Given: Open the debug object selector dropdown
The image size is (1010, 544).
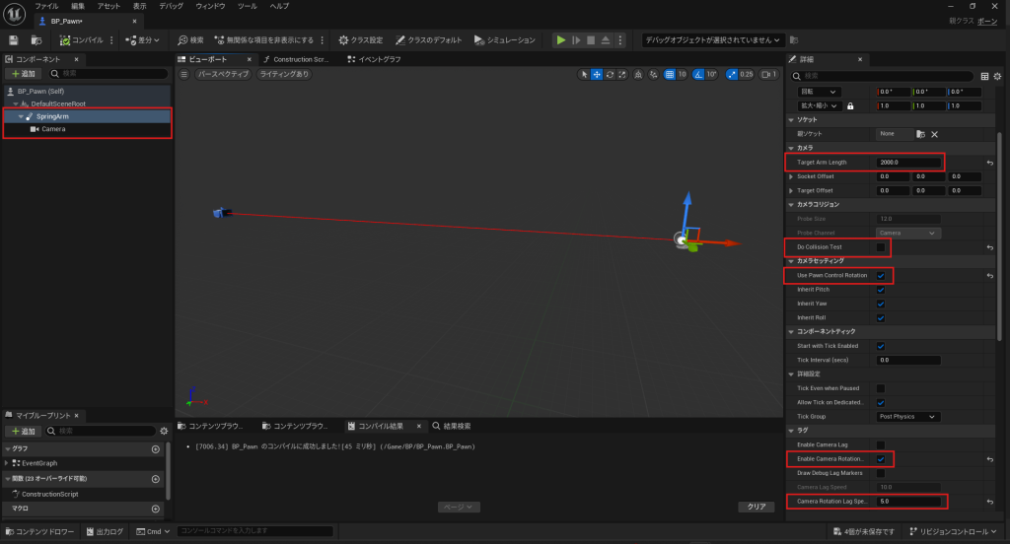Looking at the screenshot, I should coord(713,40).
